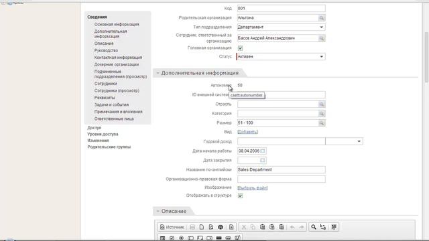429x241 pixels.
Task: Open Ответственные лица in sidebar
Action: 114,119
